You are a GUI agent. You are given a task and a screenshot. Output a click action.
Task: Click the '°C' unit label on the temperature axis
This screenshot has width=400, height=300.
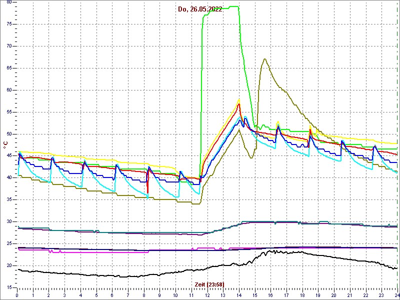pos(5,145)
